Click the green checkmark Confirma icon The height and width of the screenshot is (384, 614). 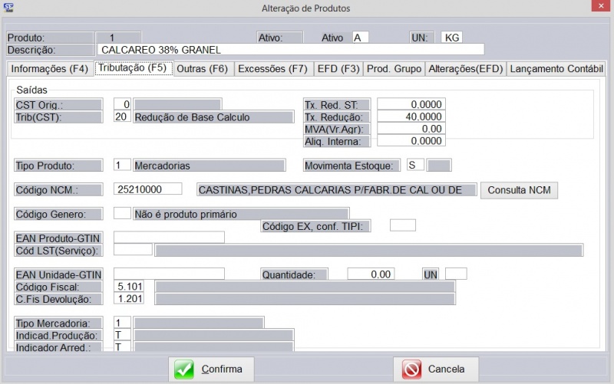pyautogui.click(x=184, y=369)
